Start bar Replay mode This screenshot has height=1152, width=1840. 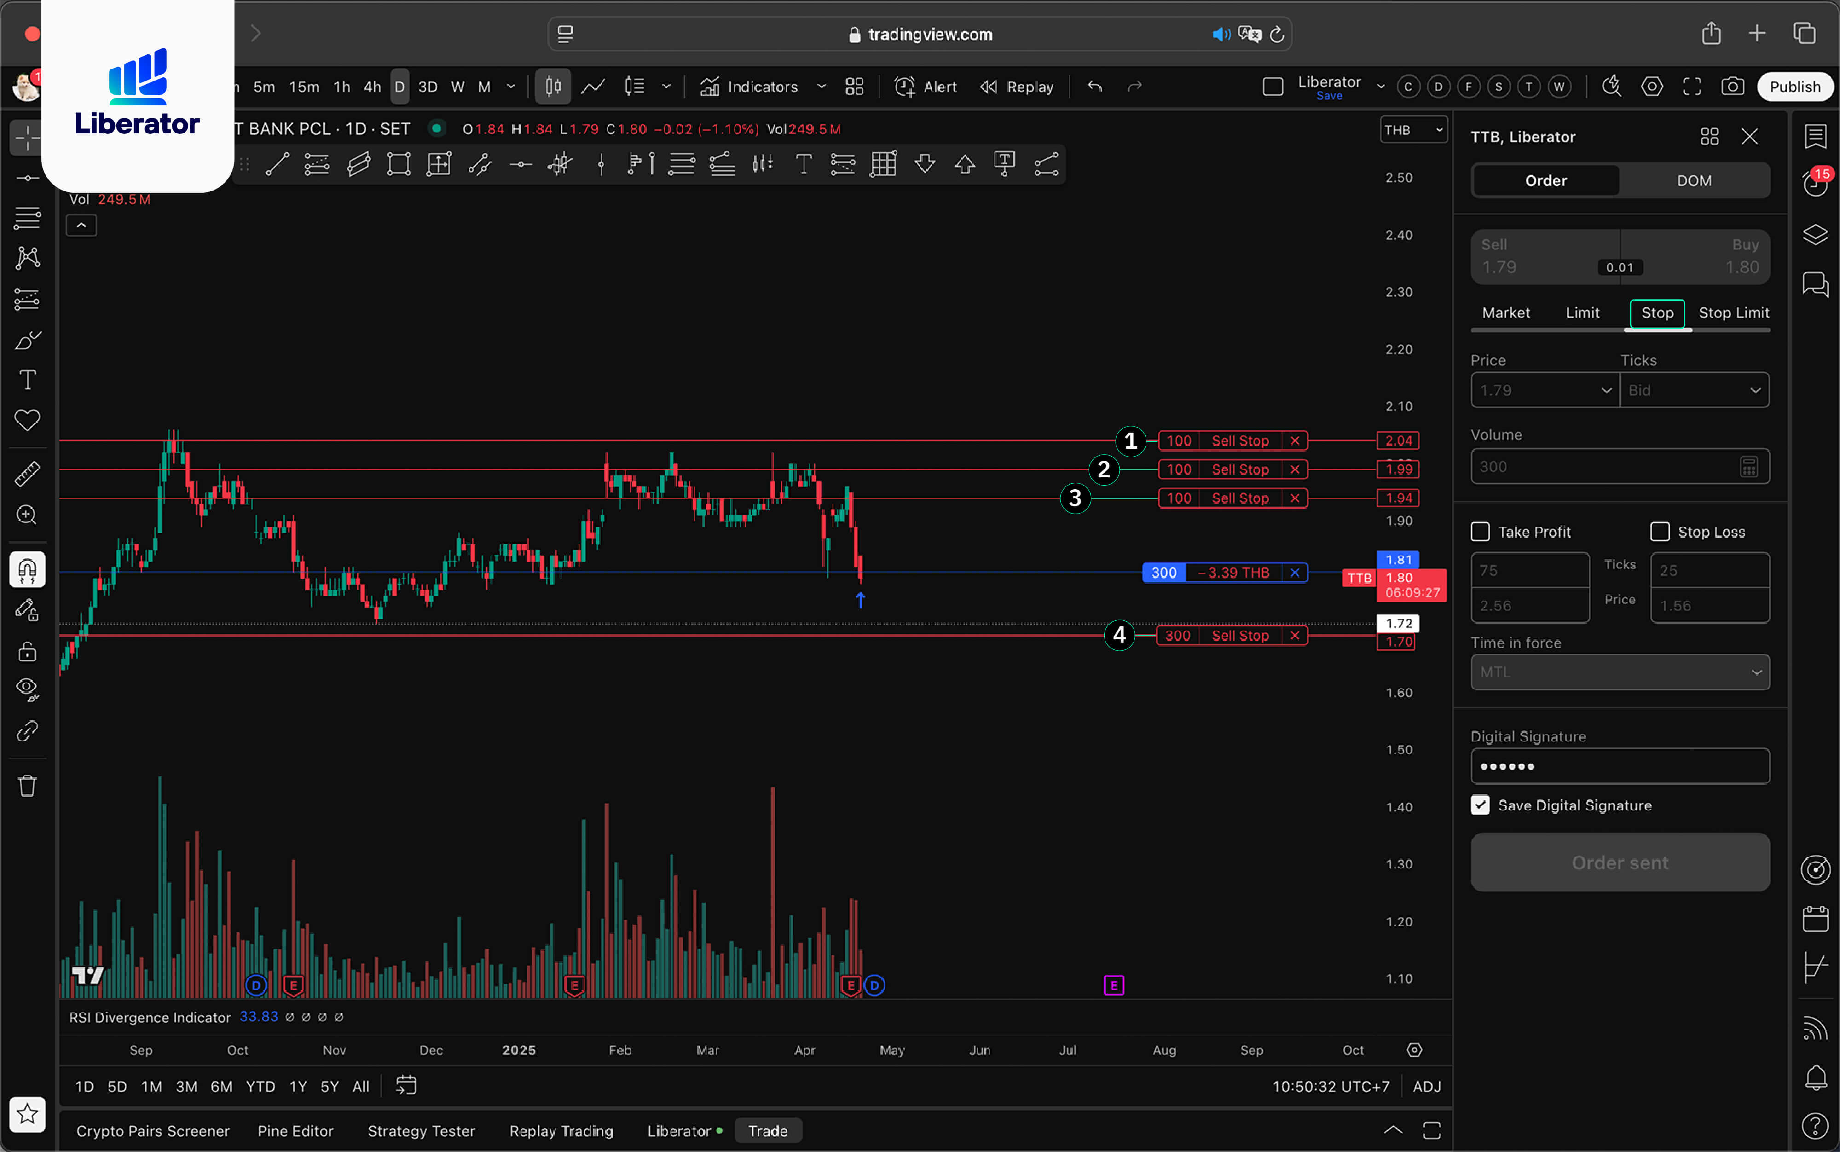tap(1017, 87)
